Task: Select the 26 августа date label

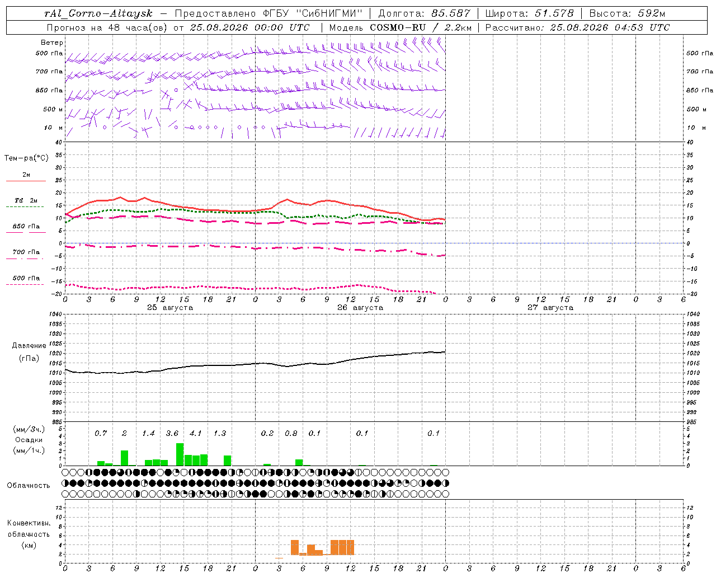Action: (x=360, y=308)
